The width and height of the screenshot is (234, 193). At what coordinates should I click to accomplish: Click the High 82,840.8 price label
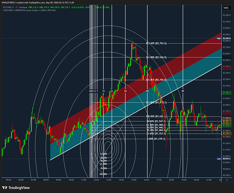pyautogui.click(x=224, y=38)
